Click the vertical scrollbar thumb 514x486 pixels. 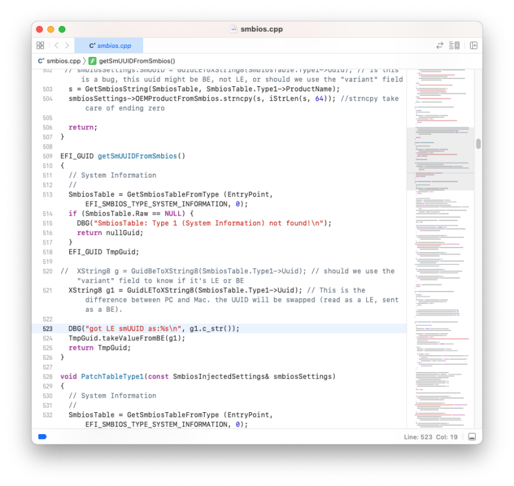(478, 144)
